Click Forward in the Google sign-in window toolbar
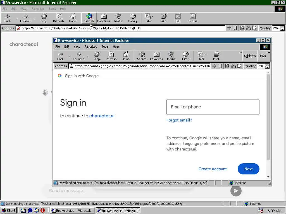The image size is (286, 214). pos(78,56)
